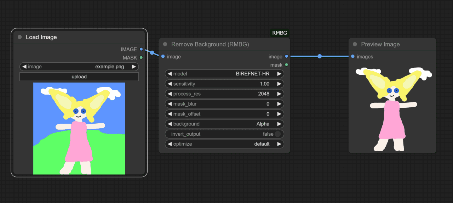Image resolution: width=453 pixels, height=203 pixels.
Task: Click the mask_offset value 0
Action: point(268,114)
